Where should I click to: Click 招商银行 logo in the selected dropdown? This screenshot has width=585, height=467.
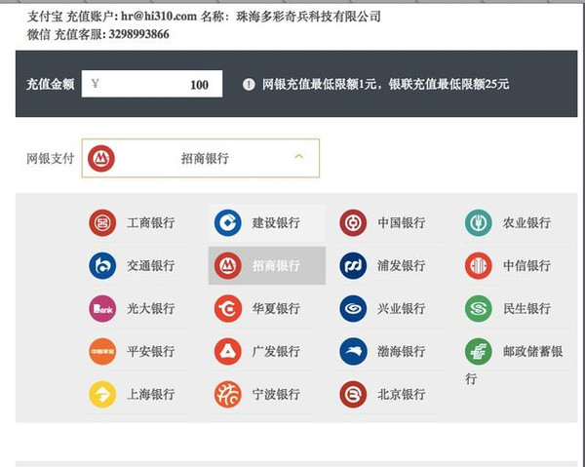click(101, 159)
